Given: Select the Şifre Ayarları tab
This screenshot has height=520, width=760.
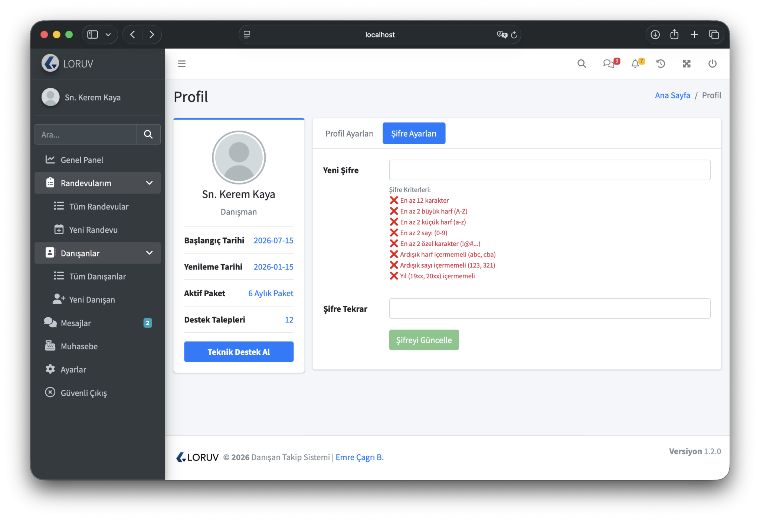Looking at the screenshot, I should click(413, 134).
